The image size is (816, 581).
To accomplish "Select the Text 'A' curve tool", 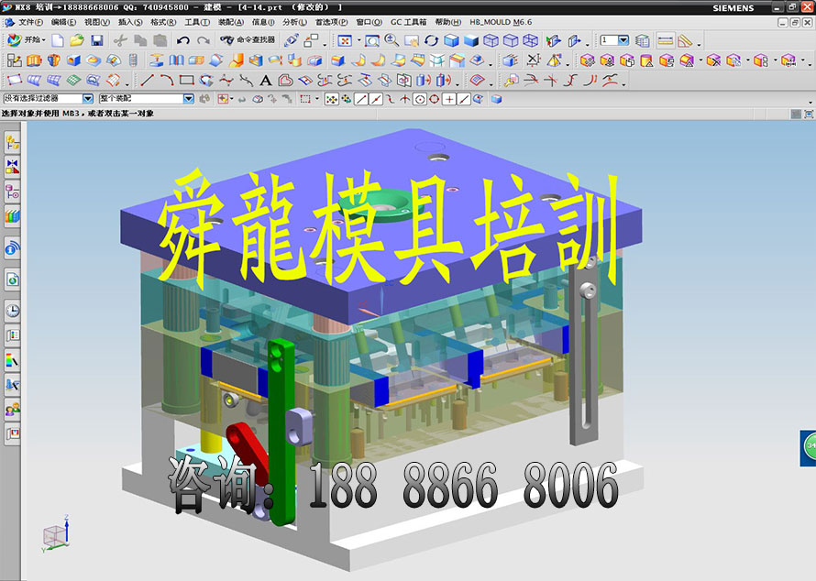I will click(266, 81).
